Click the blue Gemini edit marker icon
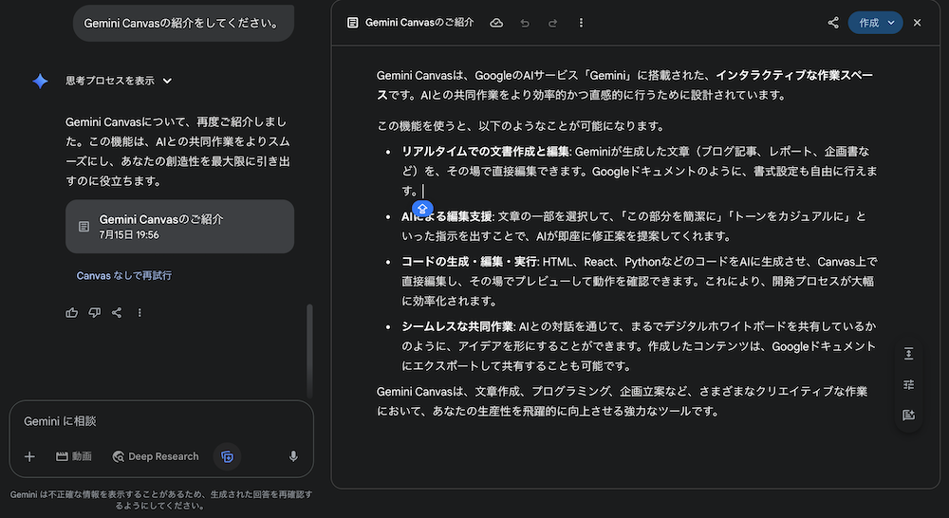Screen dimensions: 949x518 coord(422,209)
